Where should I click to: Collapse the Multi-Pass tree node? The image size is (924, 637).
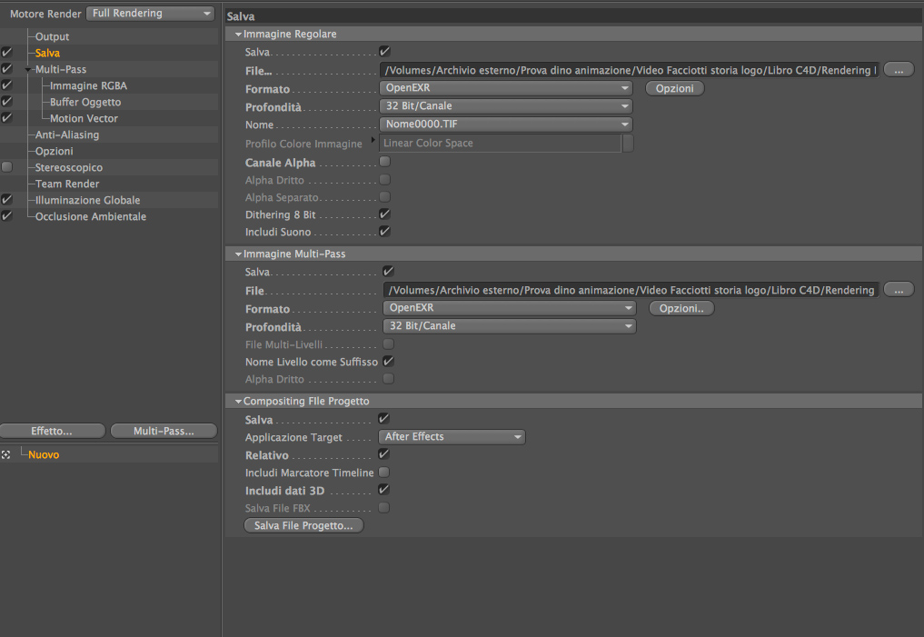27,70
